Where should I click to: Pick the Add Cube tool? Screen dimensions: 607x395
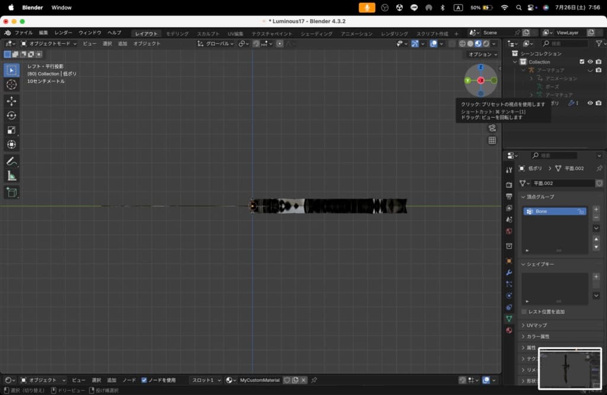[11, 192]
